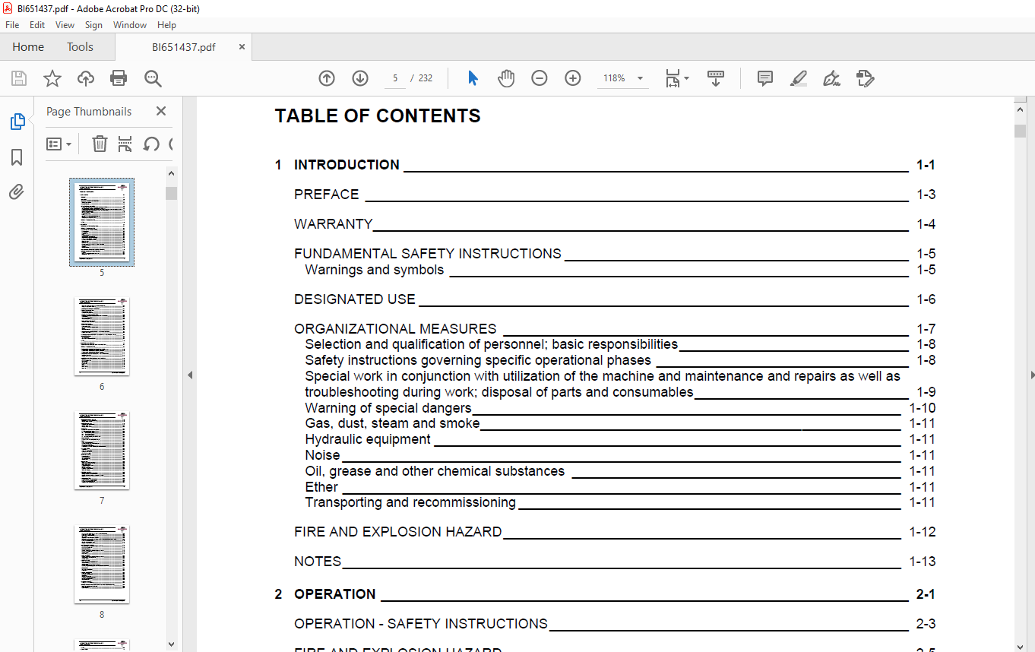Click the Stamp tool icon
Image resolution: width=1035 pixels, height=652 pixels.
pos(866,78)
